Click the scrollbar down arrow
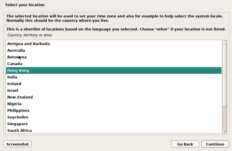The image size is (232, 151). [224, 131]
